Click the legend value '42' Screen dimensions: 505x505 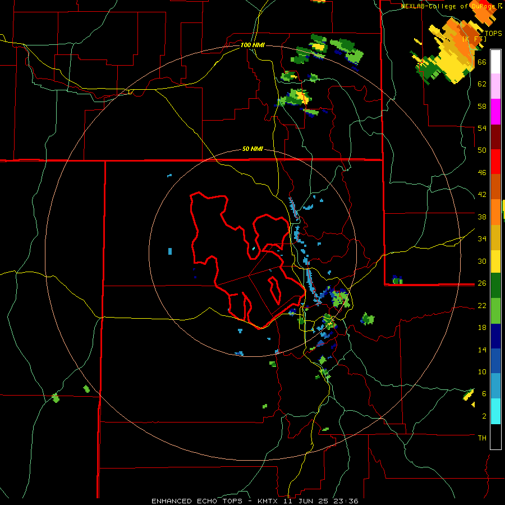tap(482, 195)
